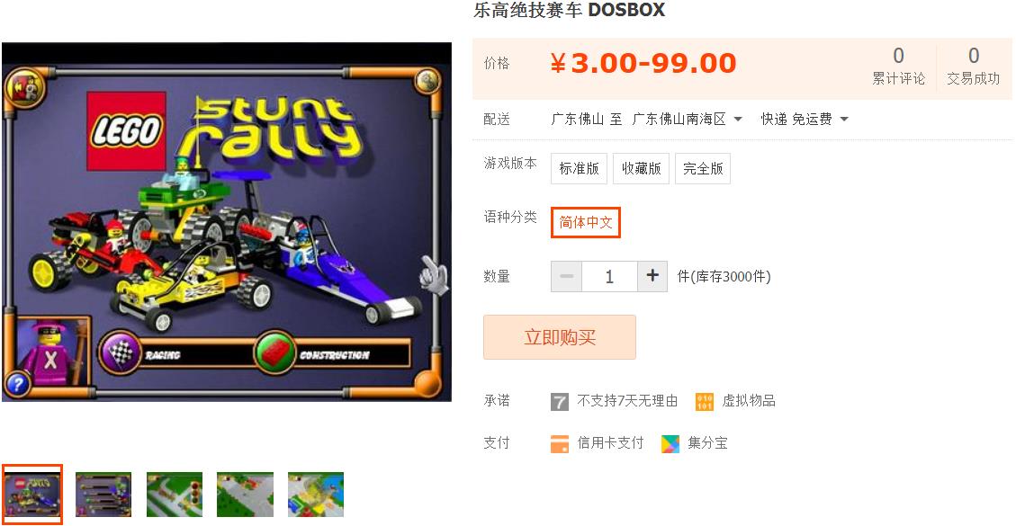The height and width of the screenshot is (526, 1016).
Task: Click the gold coin icon in game image corner
Action: [x=427, y=82]
